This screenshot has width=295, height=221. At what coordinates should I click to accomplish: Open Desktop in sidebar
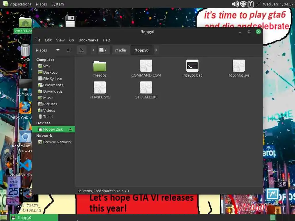(x=54, y=72)
